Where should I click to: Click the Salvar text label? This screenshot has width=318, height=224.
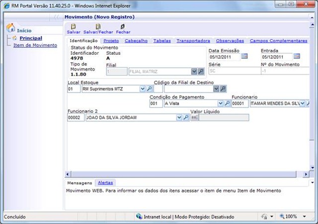pos(74,32)
